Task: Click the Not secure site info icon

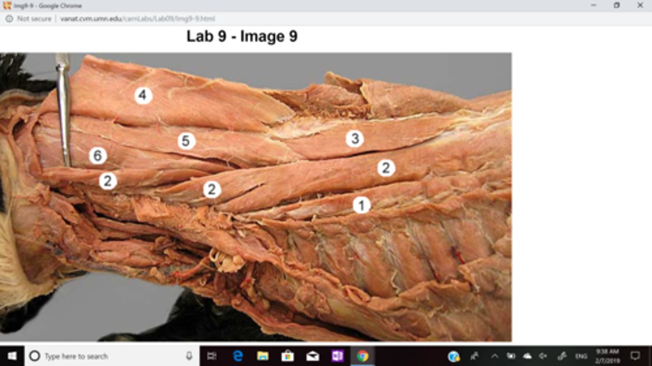Action: [x=9, y=19]
